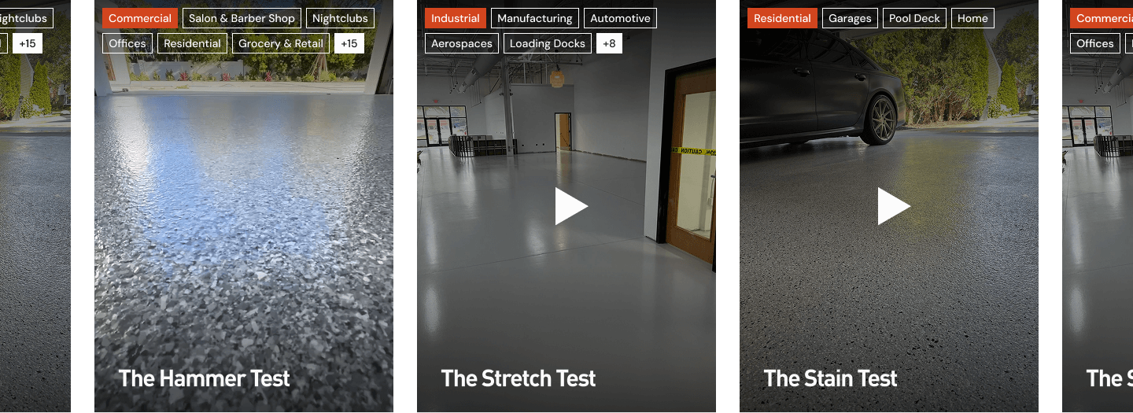This screenshot has height=413, width=1133.
Task: Click the Grocery & Retail tag
Action: click(x=281, y=43)
